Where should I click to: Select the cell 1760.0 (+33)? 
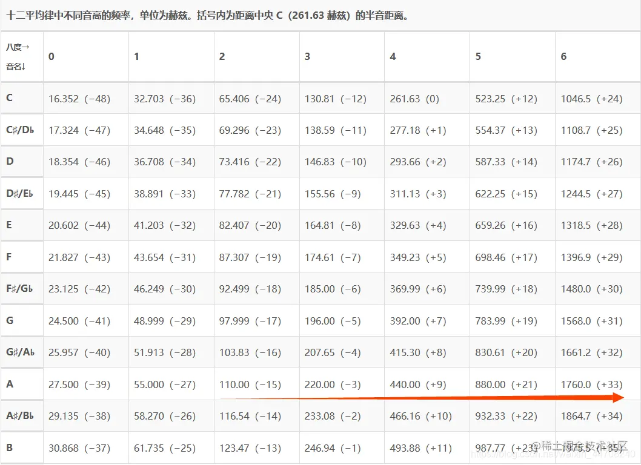(x=598, y=384)
